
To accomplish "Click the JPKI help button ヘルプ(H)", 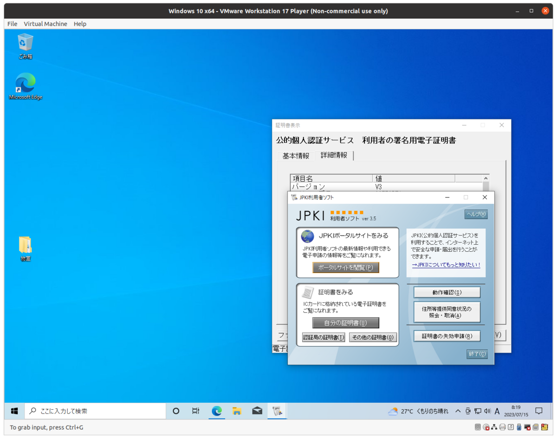I will (x=476, y=214).
